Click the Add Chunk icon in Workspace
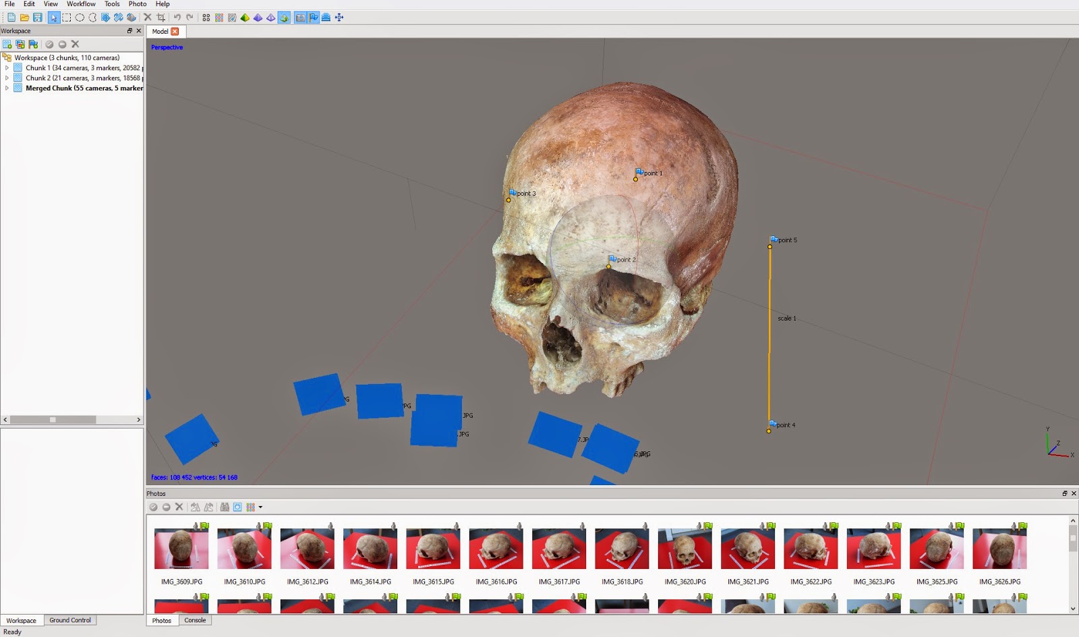This screenshot has width=1079, height=637. click(7, 45)
